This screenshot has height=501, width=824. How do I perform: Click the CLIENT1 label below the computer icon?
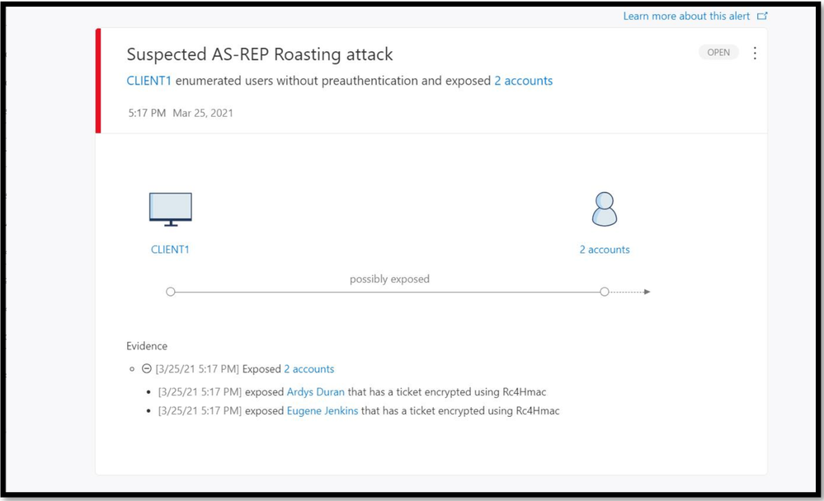pos(170,249)
